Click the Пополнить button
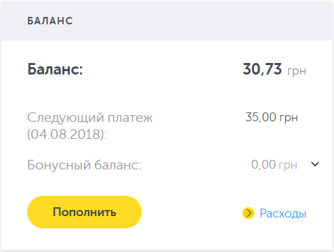The height and width of the screenshot is (252, 334). (84, 212)
